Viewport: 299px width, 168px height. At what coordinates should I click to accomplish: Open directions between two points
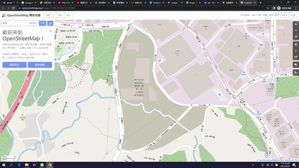pyautogui.click(x=50, y=23)
